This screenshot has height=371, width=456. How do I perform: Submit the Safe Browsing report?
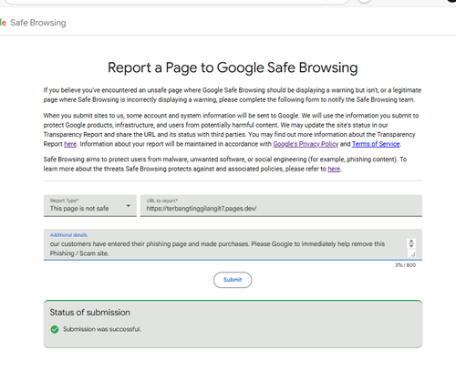[x=233, y=280]
